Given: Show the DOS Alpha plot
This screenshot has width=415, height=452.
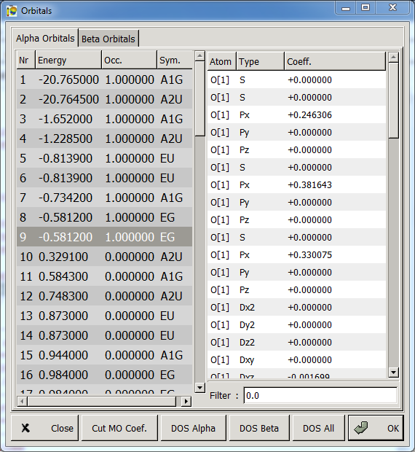Looking at the screenshot, I should point(193,428).
